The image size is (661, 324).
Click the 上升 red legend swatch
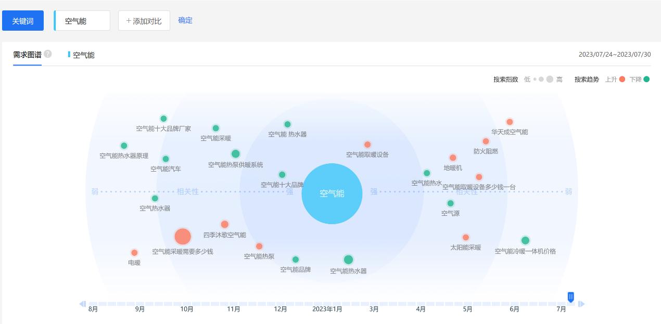[x=622, y=80]
